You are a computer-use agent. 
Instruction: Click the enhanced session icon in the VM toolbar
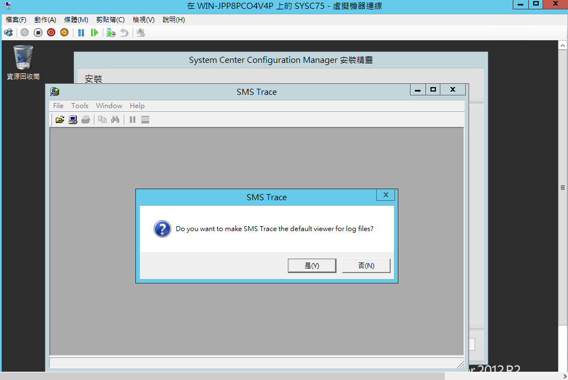[141, 33]
